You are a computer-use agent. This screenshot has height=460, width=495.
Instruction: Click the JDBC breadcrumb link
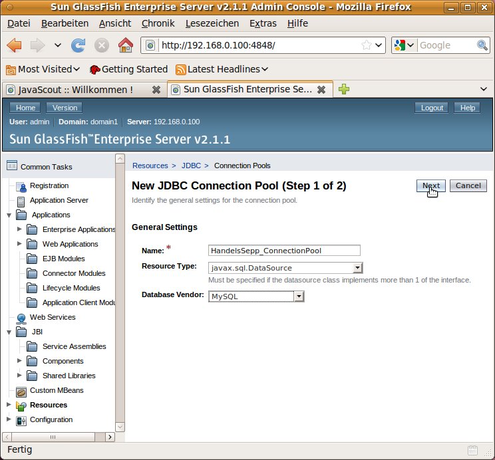[x=191, y=166]
